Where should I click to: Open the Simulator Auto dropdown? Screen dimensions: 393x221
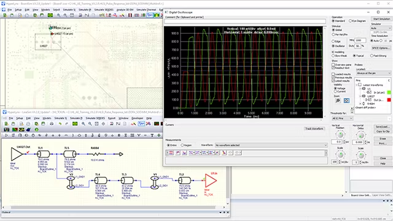click(381, 28)
